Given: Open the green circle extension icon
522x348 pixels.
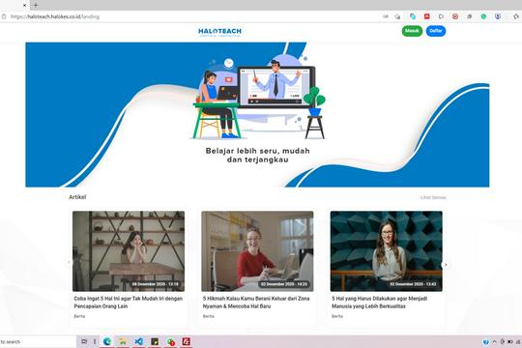Looking at the screenshot, I should pyautogui.click(x=483, y=16).
